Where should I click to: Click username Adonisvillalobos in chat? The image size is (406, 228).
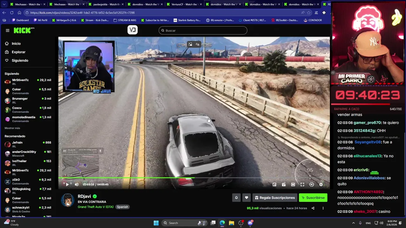click(369, 178)
